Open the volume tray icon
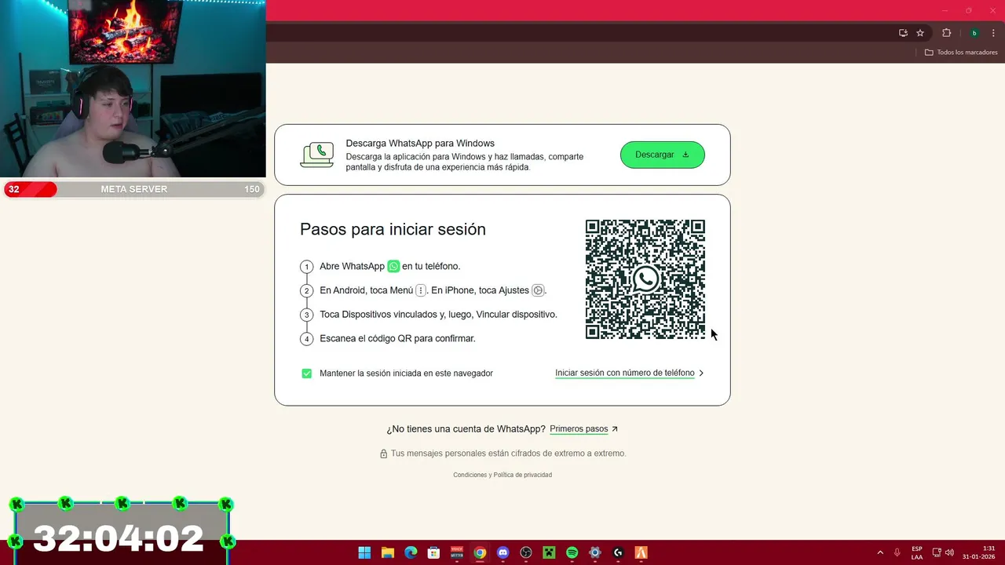The image size is (1005, 565). (949, 552)
